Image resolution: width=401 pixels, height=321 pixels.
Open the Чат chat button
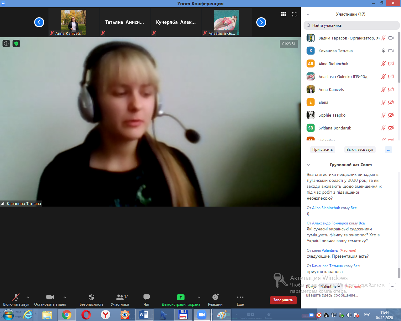[x=146, y=300]
